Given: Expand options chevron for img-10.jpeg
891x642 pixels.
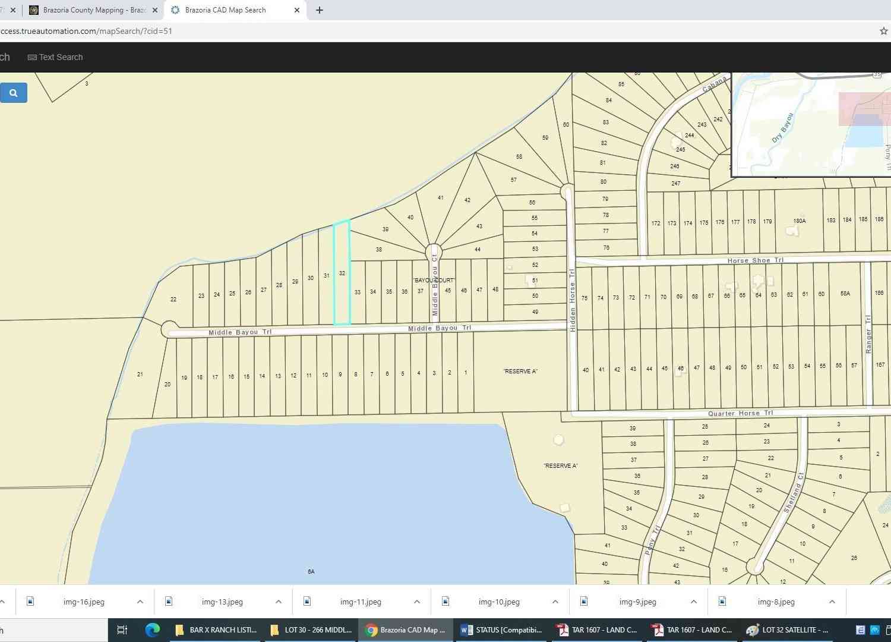Looking at the screenshot, I should [x=555, y=602].
